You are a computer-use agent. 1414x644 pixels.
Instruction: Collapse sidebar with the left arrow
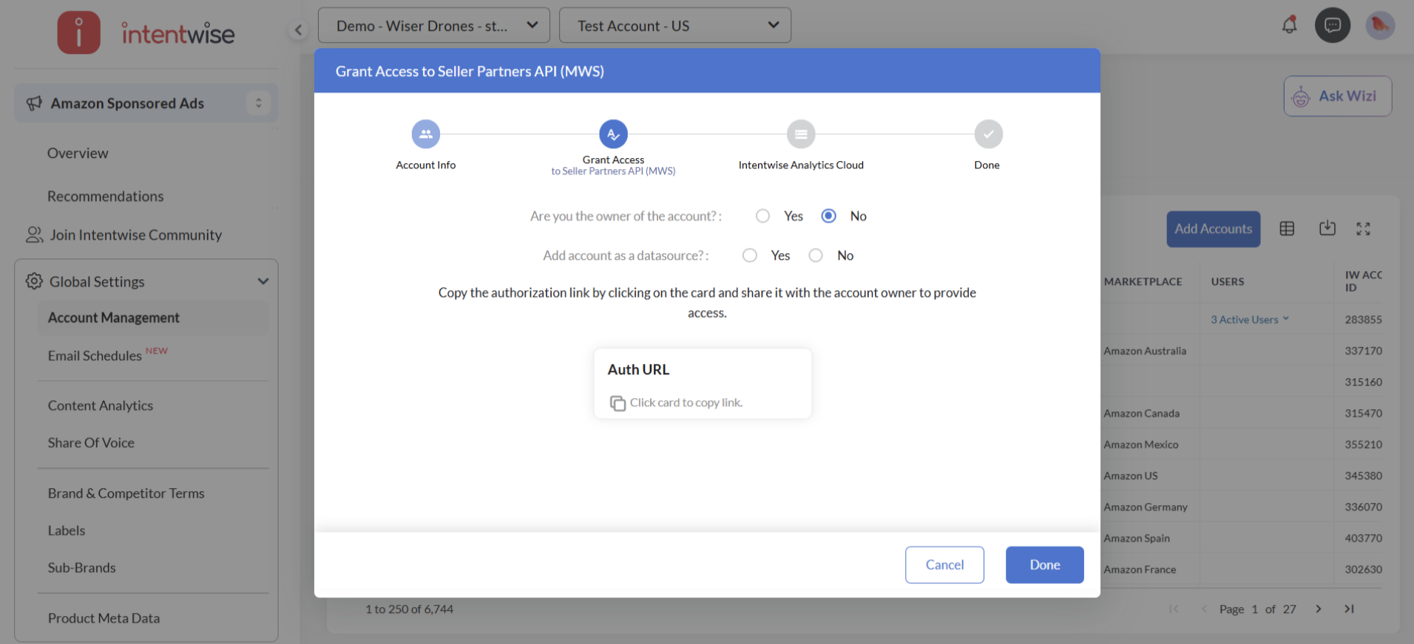(x=298, y=30)
